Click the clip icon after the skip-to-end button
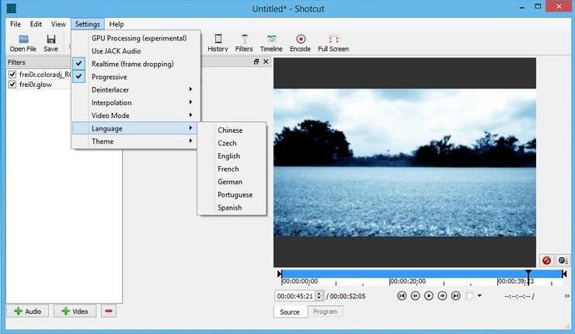This screenshot has width=575, height=334. (469, 295)
